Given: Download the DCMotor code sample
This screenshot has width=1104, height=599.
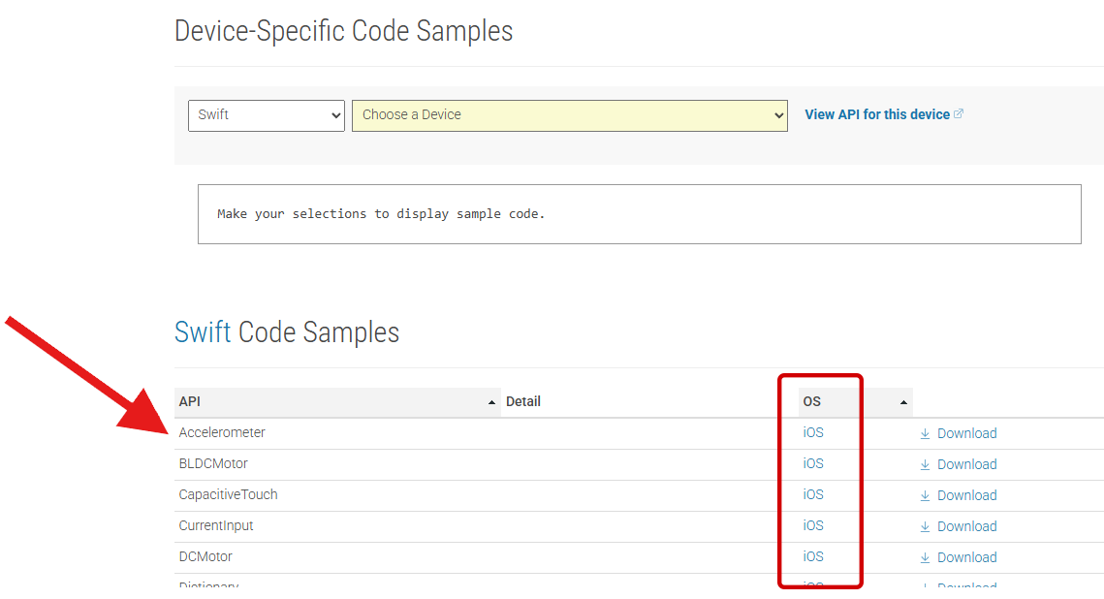Looking at the screenshot, I should [x=966, y=557].
